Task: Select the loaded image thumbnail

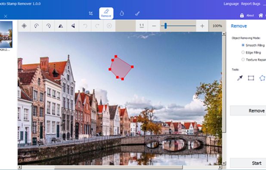Action: (x=6, y=35)
